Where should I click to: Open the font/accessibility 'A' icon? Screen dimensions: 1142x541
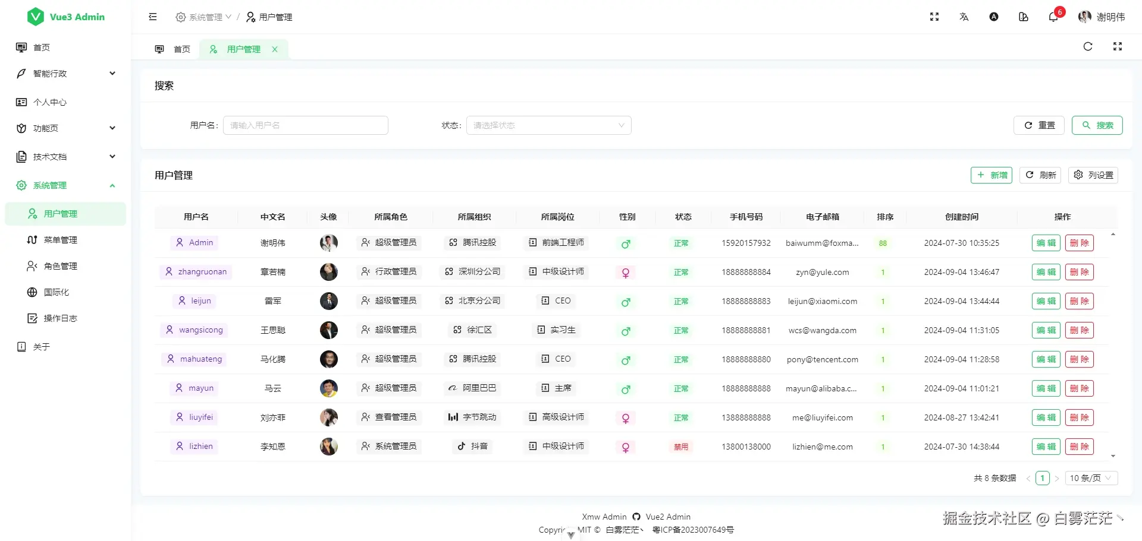coord(994,17)
